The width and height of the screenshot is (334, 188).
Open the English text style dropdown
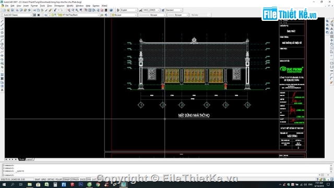point(129,10)
